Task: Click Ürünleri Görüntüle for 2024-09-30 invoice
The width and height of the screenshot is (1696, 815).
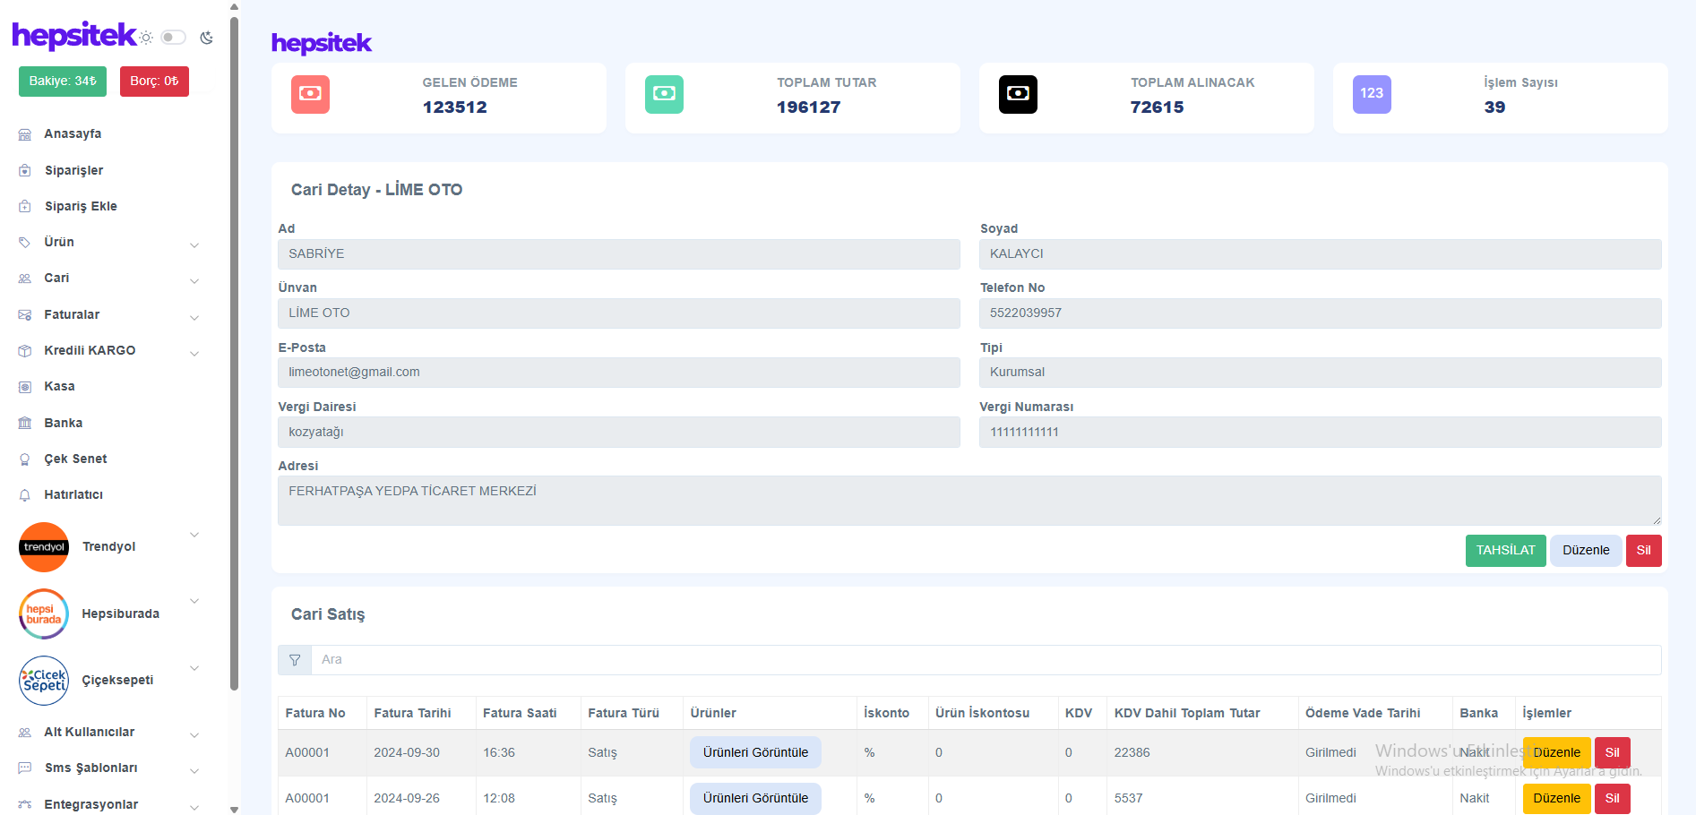Action: (755, 752)
